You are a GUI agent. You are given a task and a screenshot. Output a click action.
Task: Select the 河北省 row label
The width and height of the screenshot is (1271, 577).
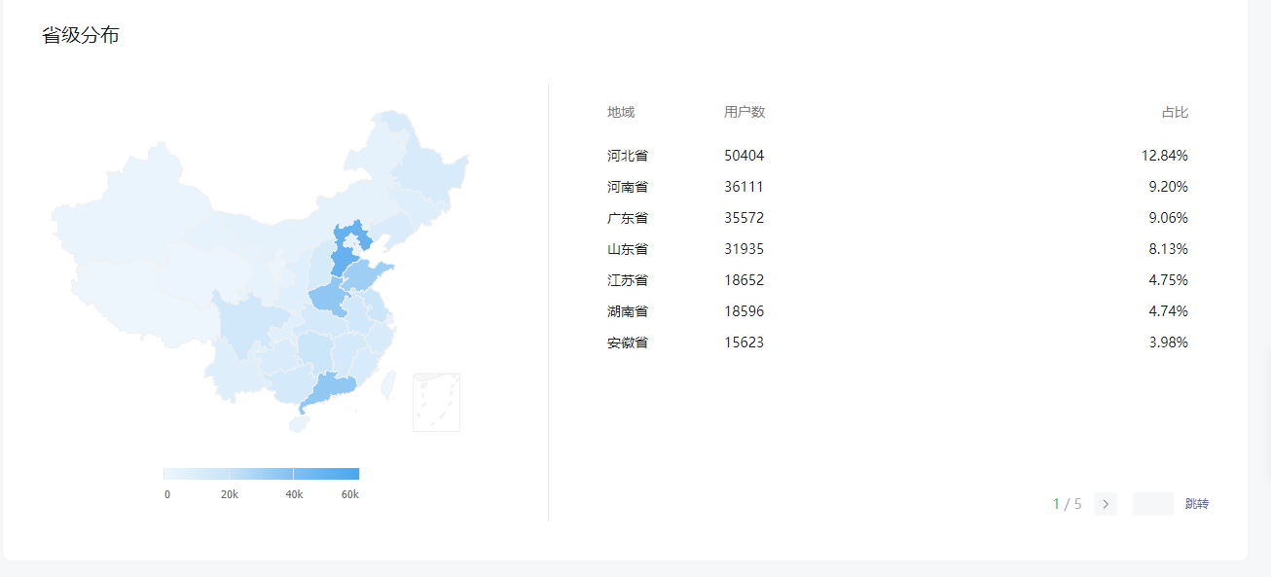[628, 156]
